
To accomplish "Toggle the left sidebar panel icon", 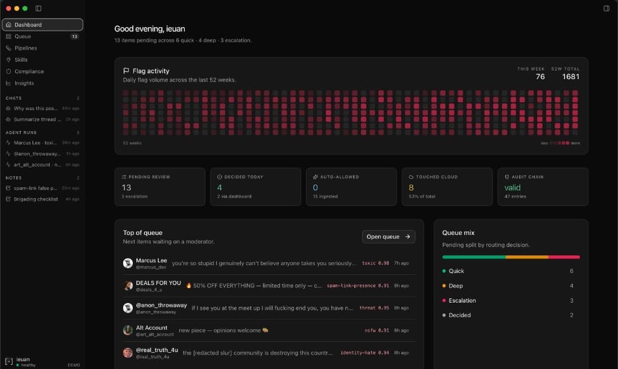I will (38, 8).
